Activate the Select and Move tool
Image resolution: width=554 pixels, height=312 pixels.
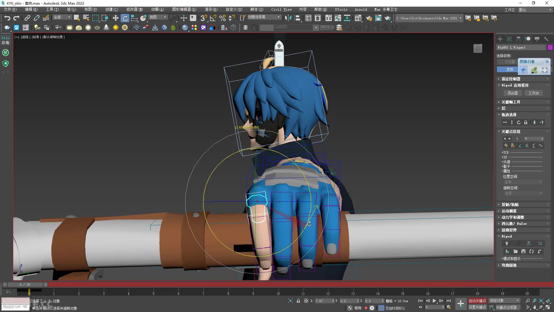(x=115, y=18)
